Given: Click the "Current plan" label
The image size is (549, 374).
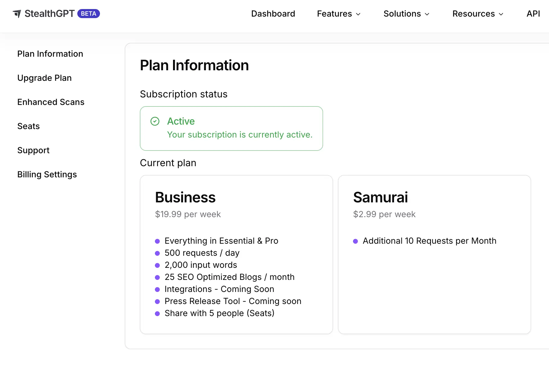Looking at the screenshot, I should (x=168, y=163).
